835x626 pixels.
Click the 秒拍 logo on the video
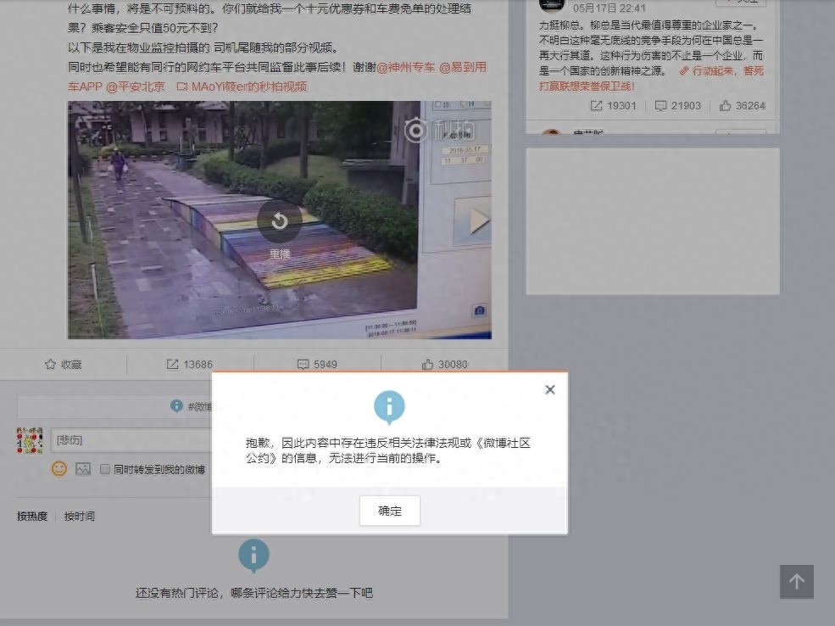[439, 130]
